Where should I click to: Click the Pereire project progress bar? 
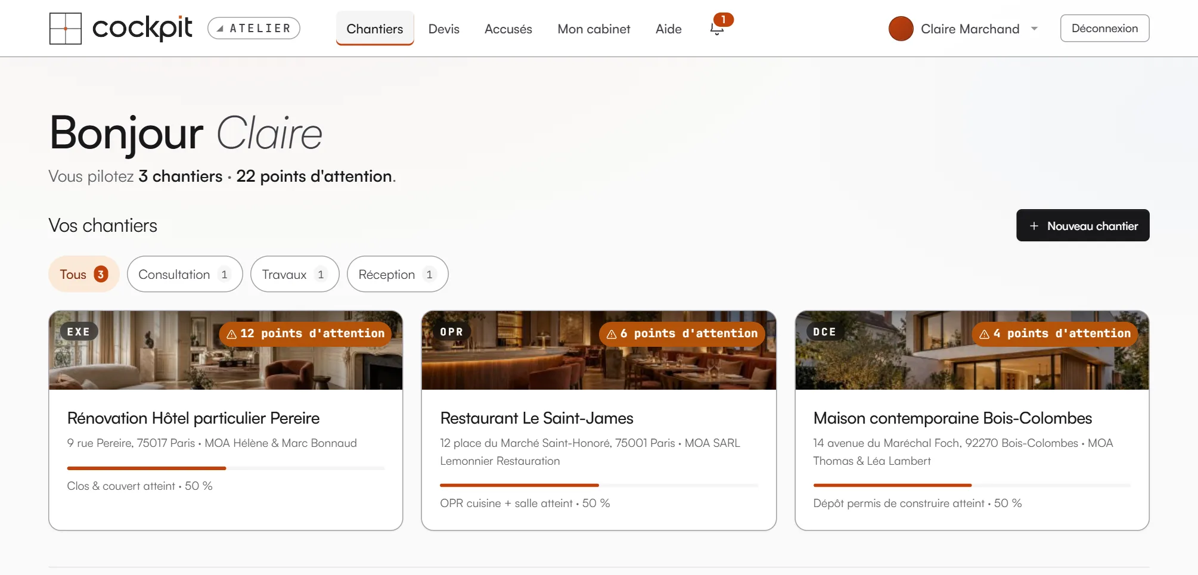[226, 468]
